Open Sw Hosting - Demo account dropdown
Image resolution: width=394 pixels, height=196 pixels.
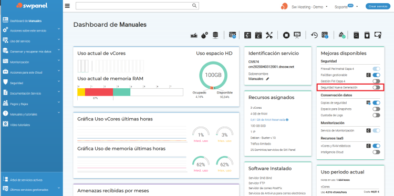pyautogui.click(x=309, y=7)
